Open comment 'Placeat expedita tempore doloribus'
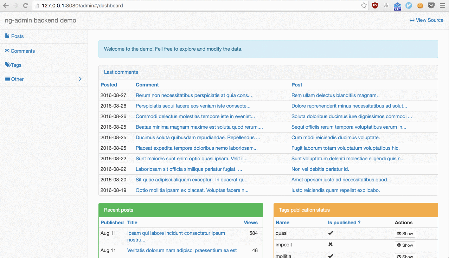Screen dimensions: 449x258 pos(197,148)
